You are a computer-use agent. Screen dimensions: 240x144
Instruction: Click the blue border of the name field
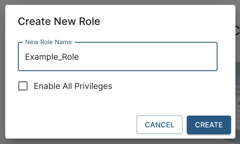[x=117, y=70]
